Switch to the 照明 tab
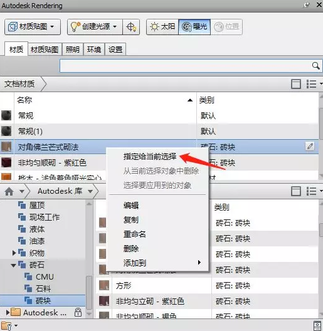323x331 pixels. [73, 50]
